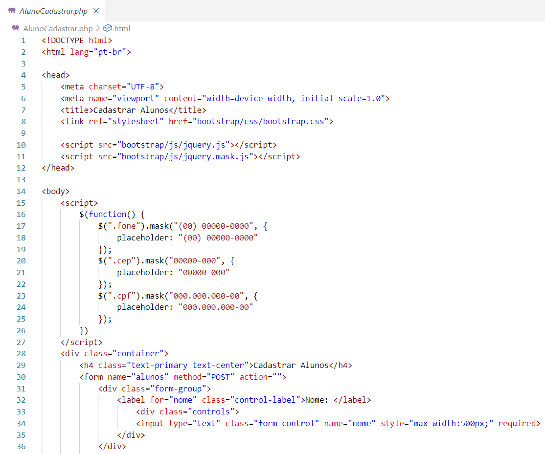Select line number 14 in the gutter

[x=21, y=191]
